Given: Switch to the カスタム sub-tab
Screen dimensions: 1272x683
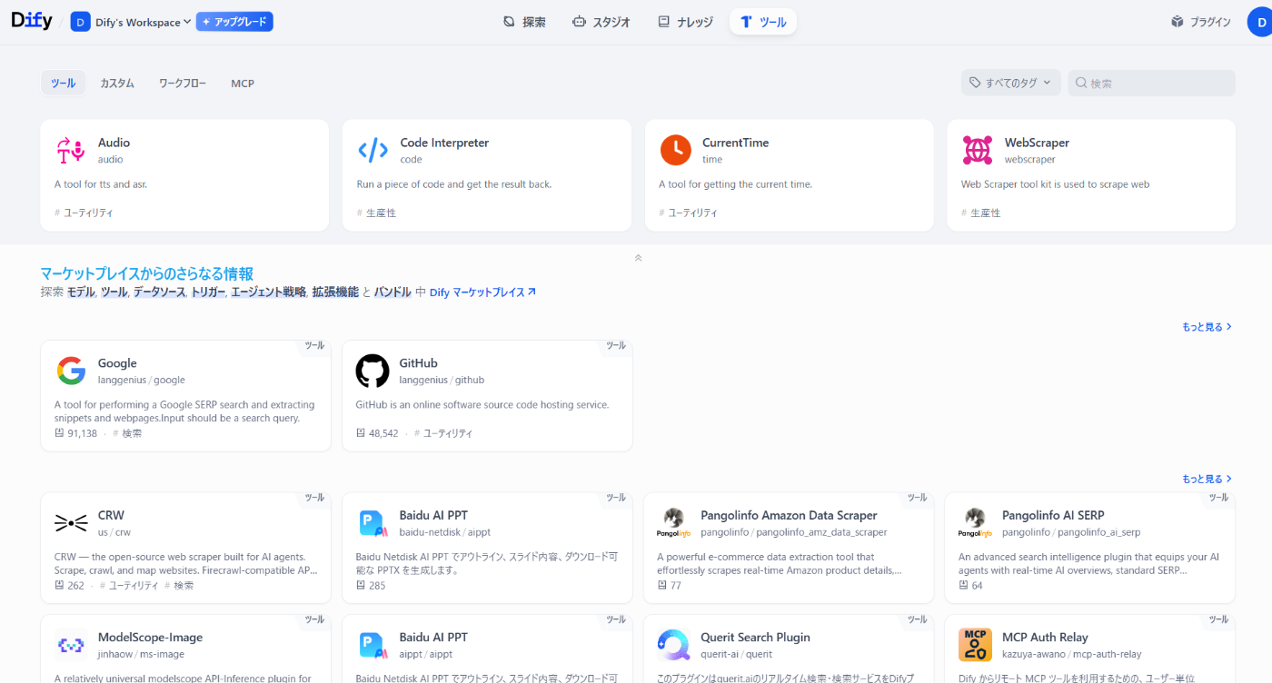Looking at the screenshot, I should tap(117, 83).
